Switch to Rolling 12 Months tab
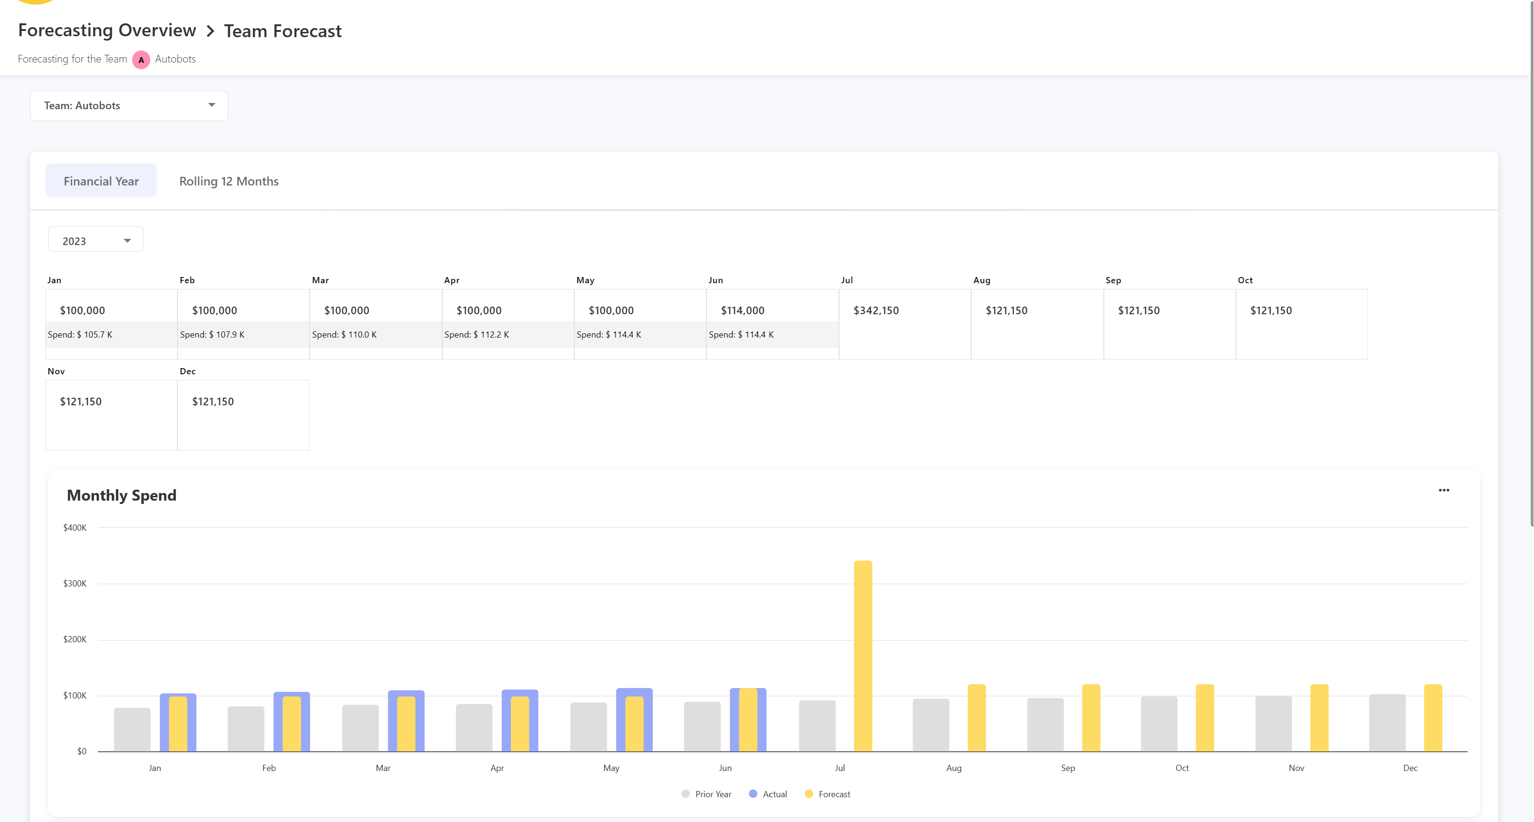The image size is (1534, 822). pyautogui.click(x=228, y=181)
